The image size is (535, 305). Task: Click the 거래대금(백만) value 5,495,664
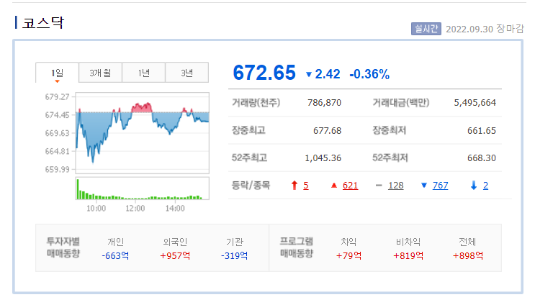pyautogui.click(x=475, y=103)
